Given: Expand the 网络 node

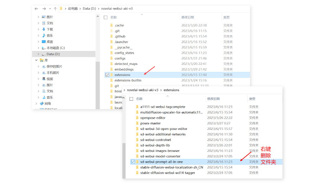Looking at the screenshot, I should click(x=36, y=103).
